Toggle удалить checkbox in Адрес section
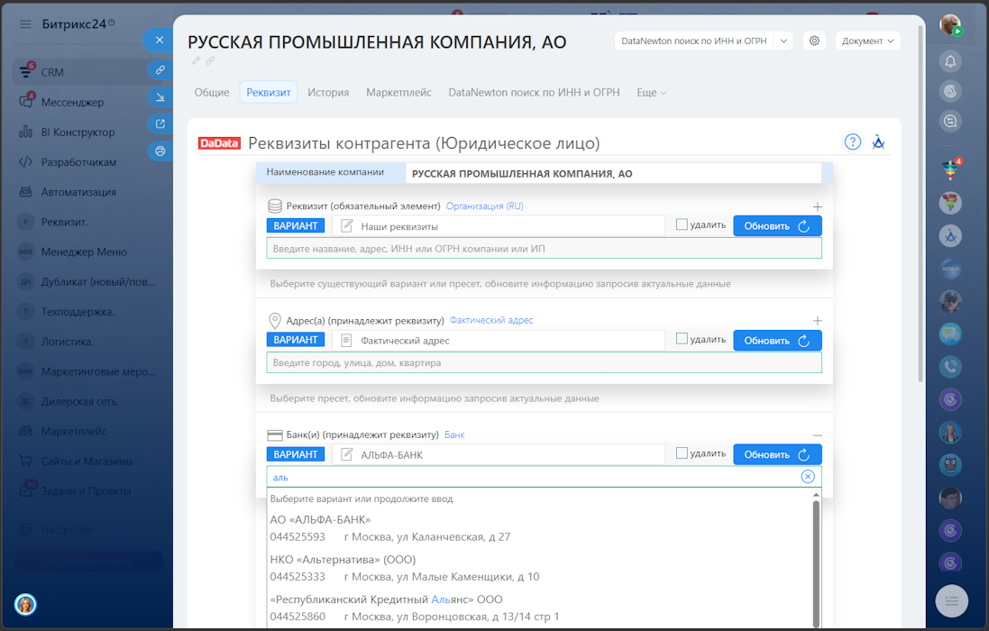 pos(682,339)
